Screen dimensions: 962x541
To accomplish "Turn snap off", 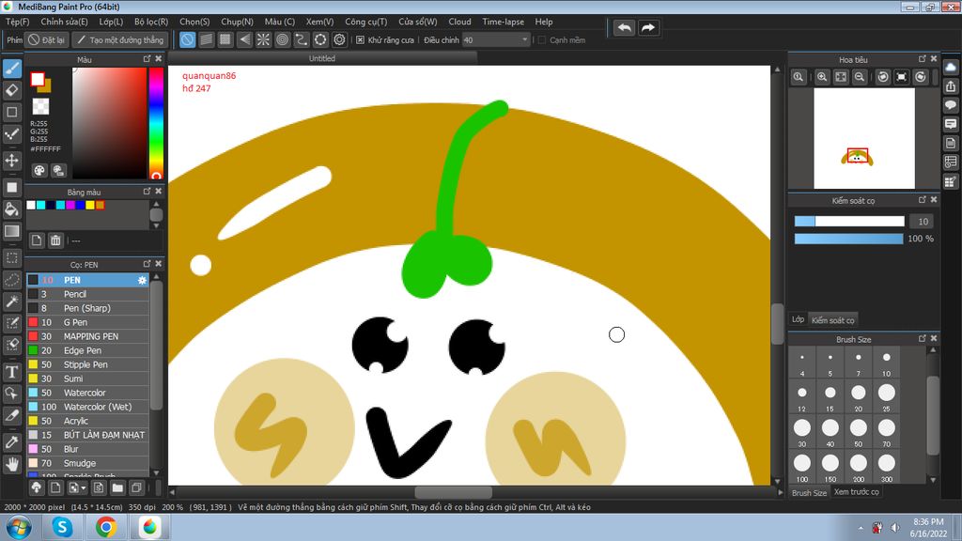I will 187,39.
